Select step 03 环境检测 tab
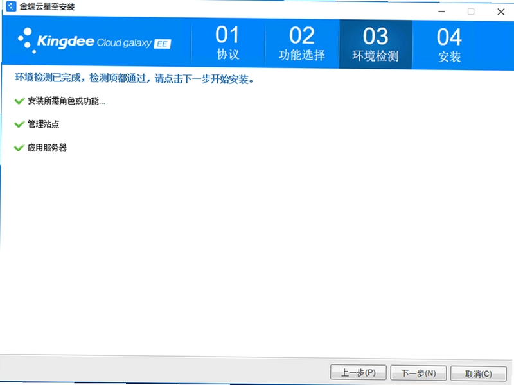This screenshot has height=385, width=514. coord(376,44)
